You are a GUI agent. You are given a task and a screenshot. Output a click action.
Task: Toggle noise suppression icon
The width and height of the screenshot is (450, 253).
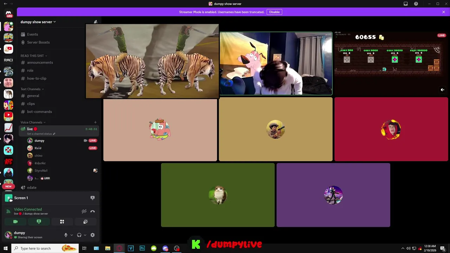pyautogui.click(x=84, y=211)
